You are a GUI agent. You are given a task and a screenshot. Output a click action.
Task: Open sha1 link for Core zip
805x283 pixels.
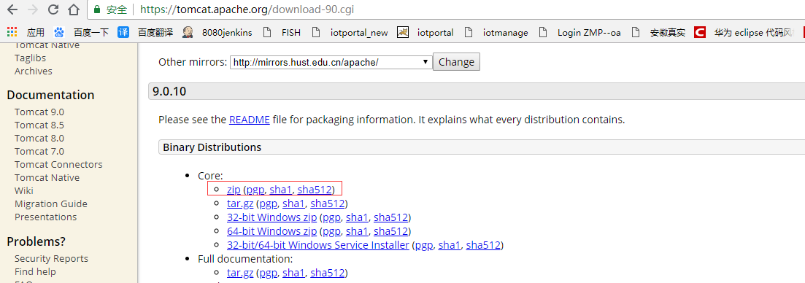click(x=280, y=190)
